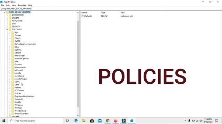Select the VideoLAN key
Viewport: 222px width, 124px height.
tap(19, 99)
